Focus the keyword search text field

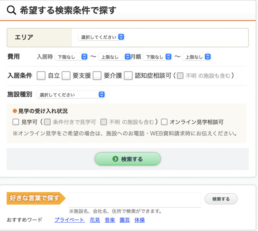135,200
